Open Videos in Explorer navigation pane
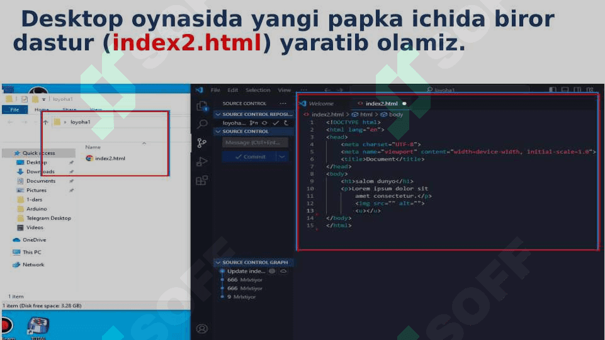 click(35, 227)
